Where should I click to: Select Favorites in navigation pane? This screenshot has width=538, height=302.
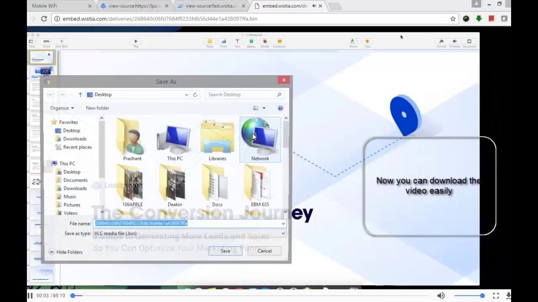coord(64,122)
